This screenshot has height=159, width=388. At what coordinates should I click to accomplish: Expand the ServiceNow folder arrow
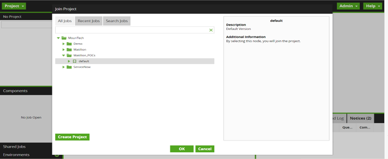click(64, 67)
